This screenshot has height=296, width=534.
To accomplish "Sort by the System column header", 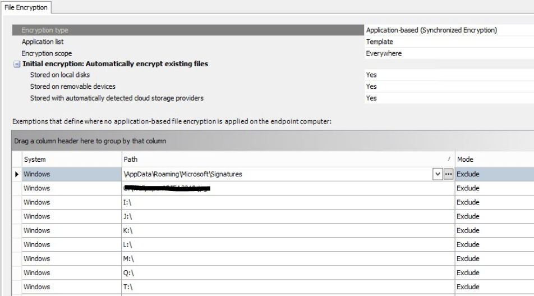I will (x=72, y=160).
